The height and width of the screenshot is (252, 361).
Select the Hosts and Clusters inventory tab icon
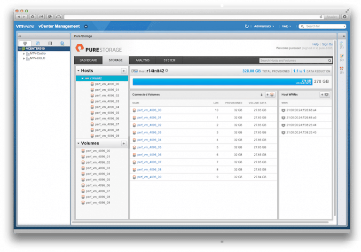[x=25, y=43]
